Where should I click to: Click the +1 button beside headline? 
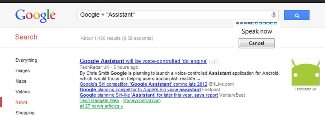pos(213,62)
